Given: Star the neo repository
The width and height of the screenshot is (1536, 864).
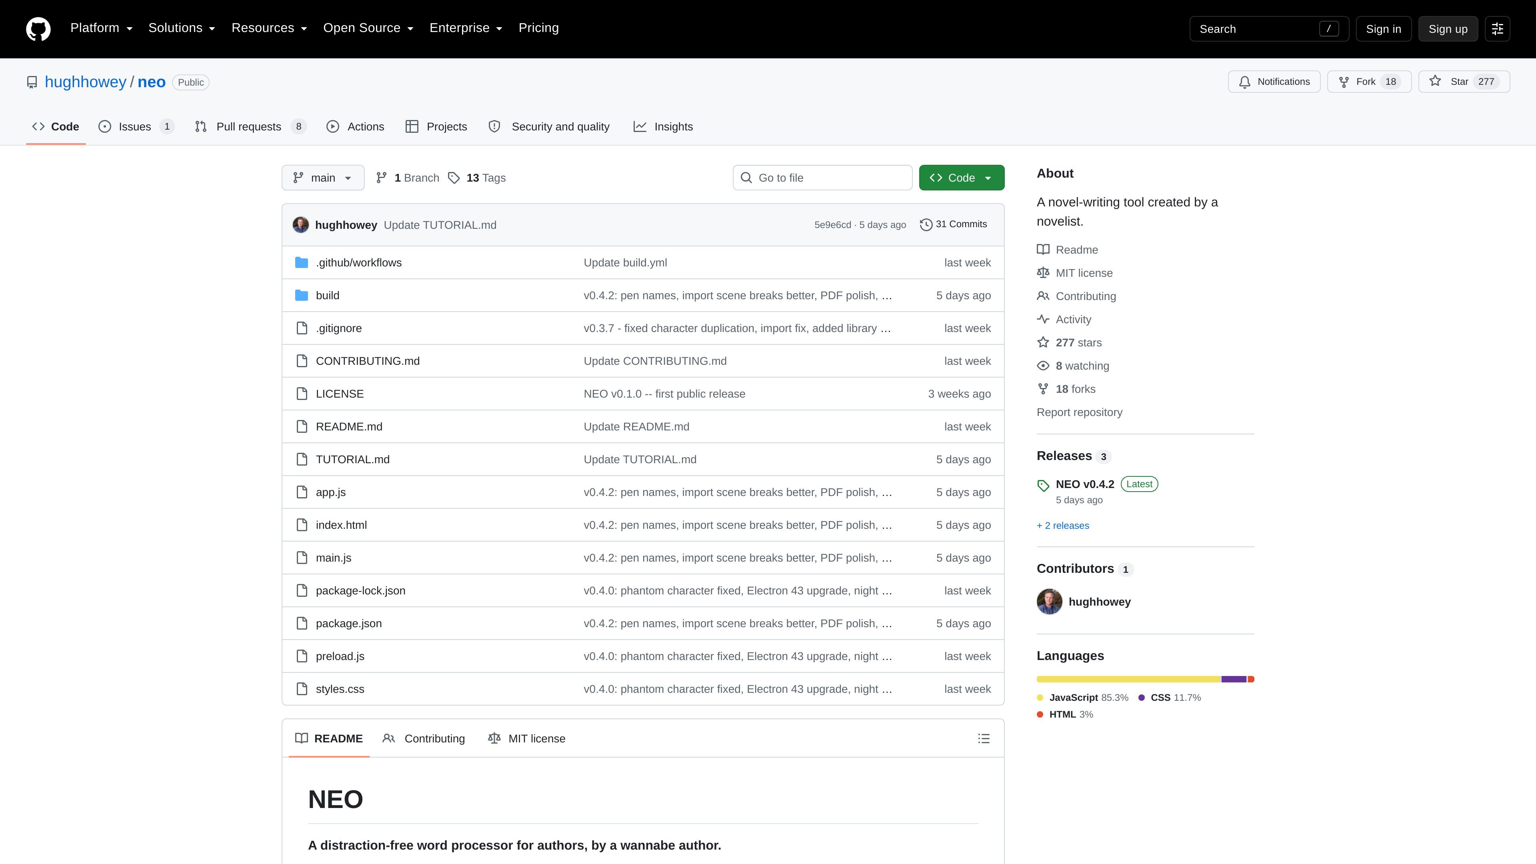Looking at the screenshot, I should point(1464,82).
